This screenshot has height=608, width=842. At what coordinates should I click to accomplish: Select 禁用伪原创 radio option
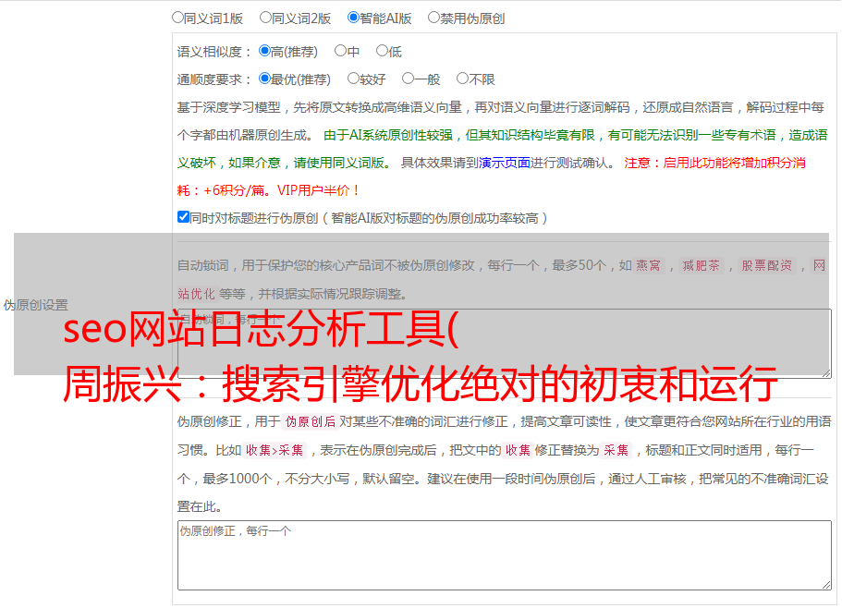click(433, 18)
